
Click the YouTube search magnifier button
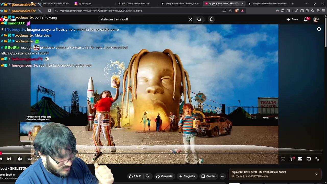tap(199, 19)
